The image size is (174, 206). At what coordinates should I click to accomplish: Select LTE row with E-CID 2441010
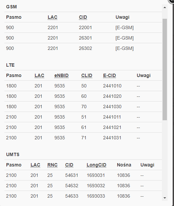point(83,86)
